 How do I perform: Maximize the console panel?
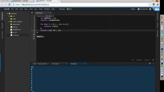150,64
